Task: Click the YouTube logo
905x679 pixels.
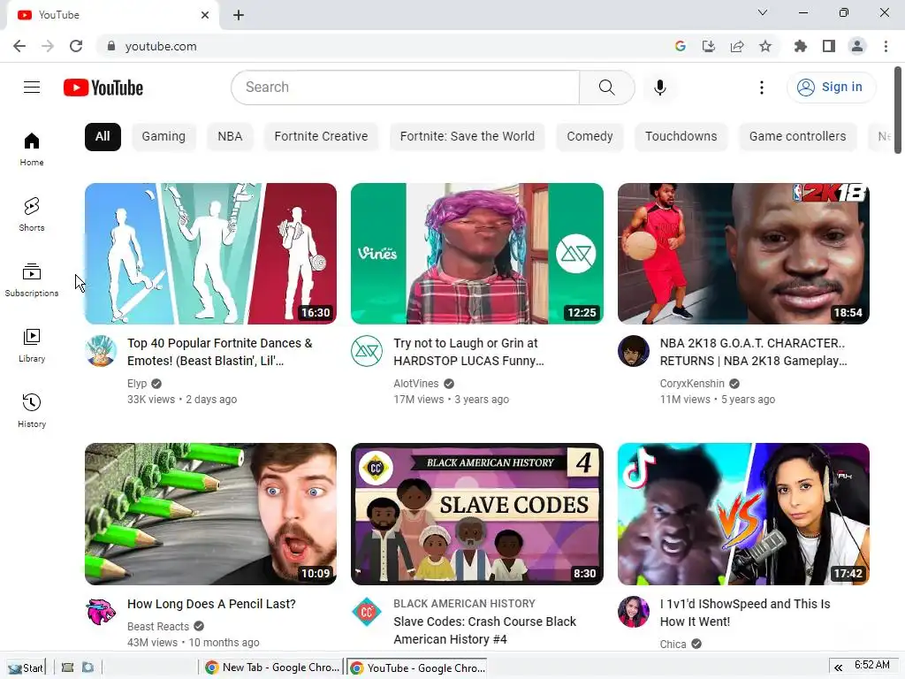Action: pyautogui.click(x=103, y=88)
